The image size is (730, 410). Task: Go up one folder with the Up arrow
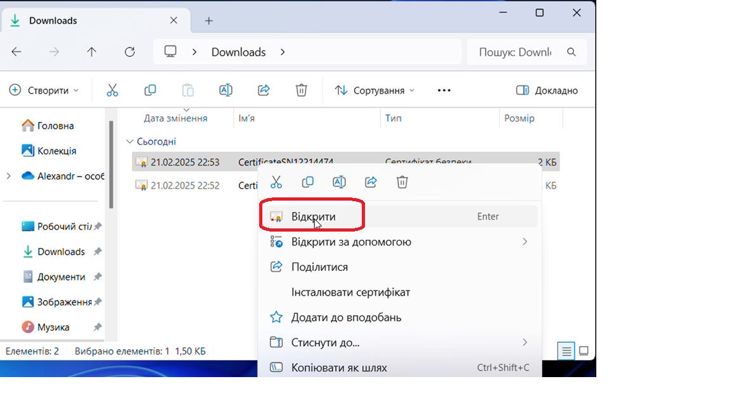coord(92,52)
